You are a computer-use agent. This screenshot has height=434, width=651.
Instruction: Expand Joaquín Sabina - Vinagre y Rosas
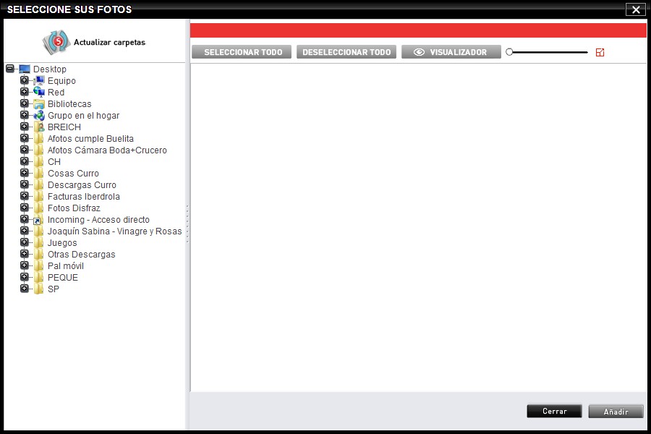pos(25,231)
